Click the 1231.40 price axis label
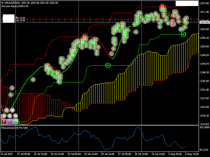Image resolution: width=210 pixels, height=157 pixels. click(204, 90)
